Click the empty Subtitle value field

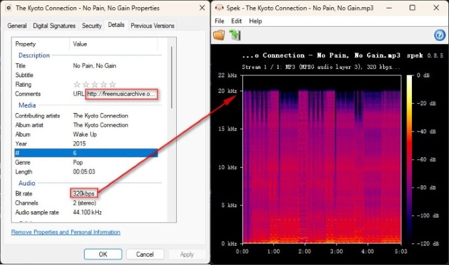point(114,75)
